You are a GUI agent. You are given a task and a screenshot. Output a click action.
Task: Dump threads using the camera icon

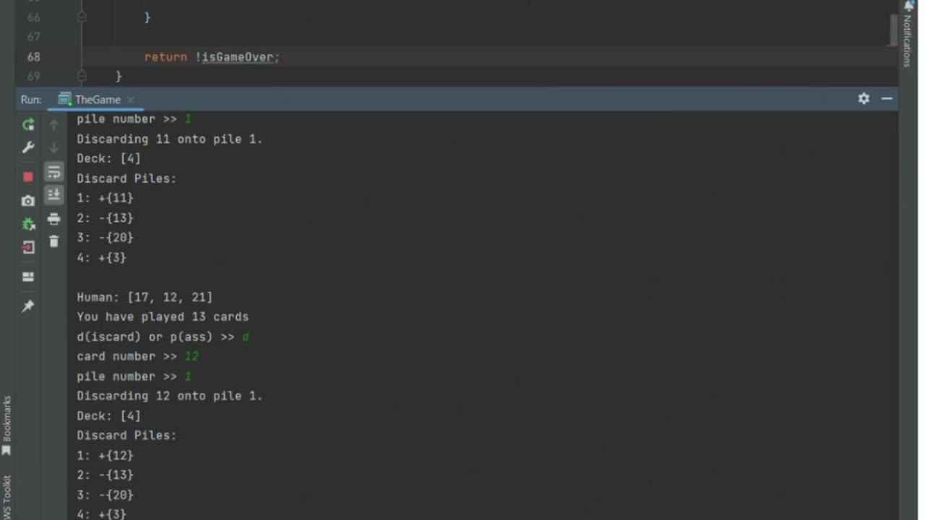(x=28, y=201)
